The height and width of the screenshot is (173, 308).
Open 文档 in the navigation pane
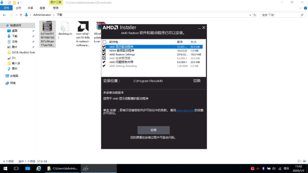pyautogui.click(x=14, y=42)
